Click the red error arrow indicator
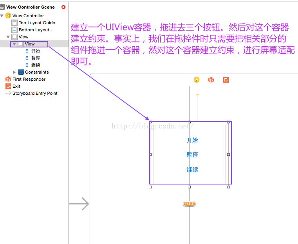The height and width of the screenshot is (244, 298). pos(63,7)
